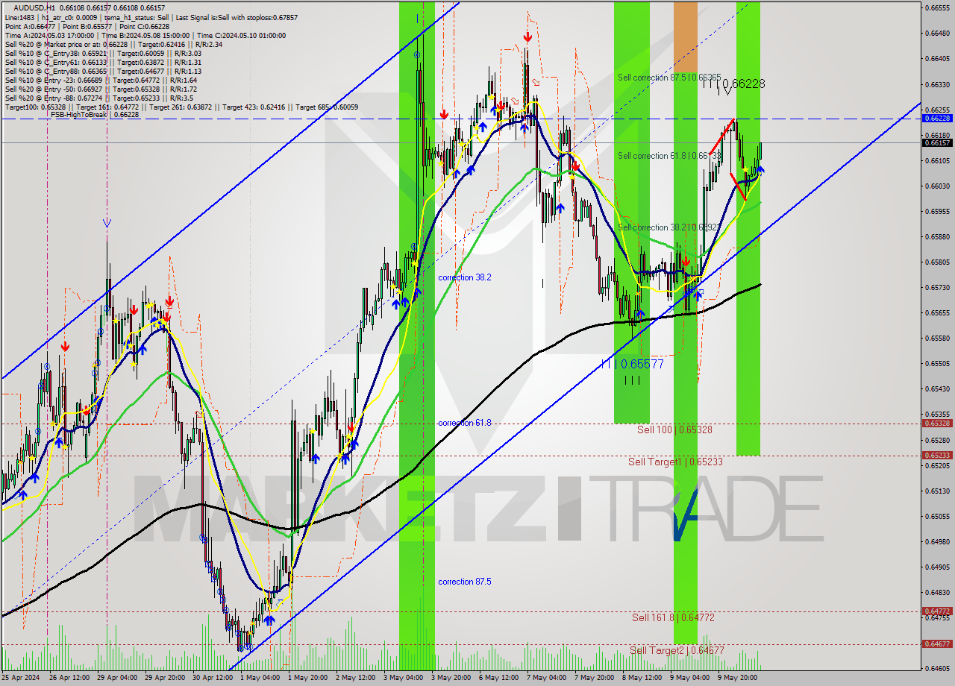Click the 'Sell %10 @ C_Entry38' line
Screen dimensions: 955x686
pos(103,53)
